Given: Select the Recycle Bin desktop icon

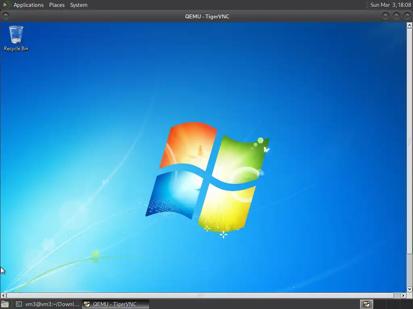Looking at the screenshot, I should click(x=16, y=38).
